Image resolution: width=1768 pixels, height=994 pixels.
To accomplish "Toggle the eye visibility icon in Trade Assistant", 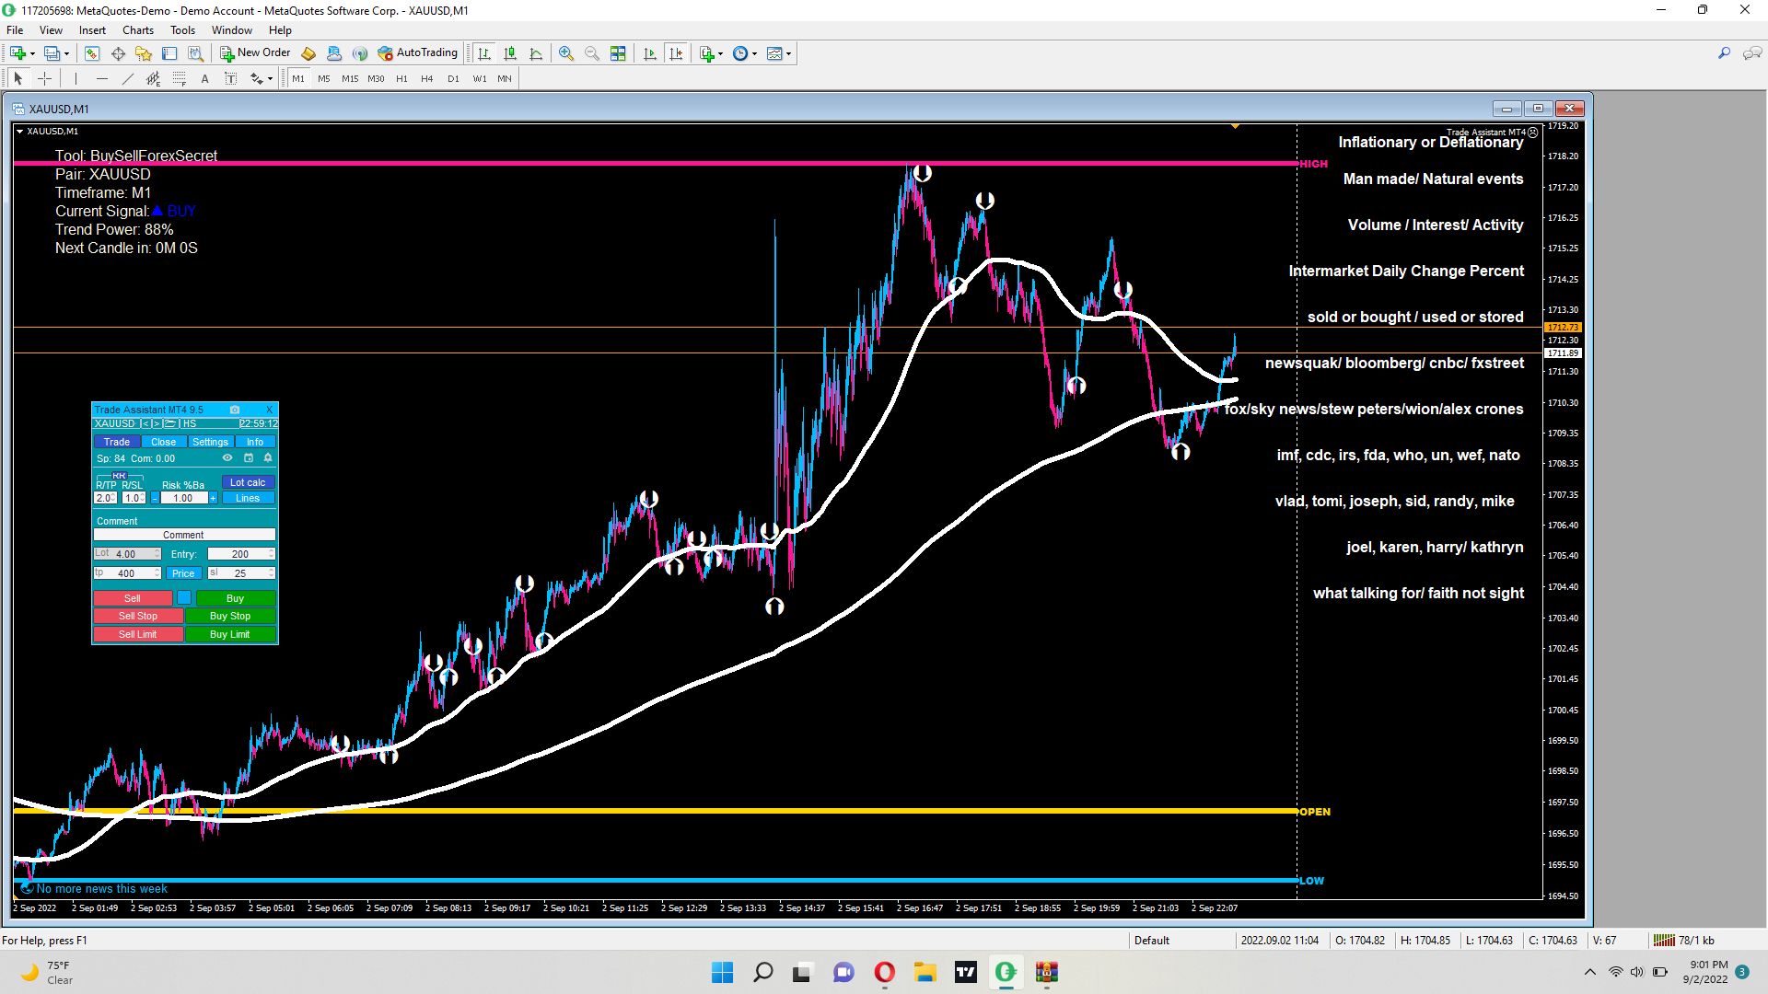I will 227,458.
